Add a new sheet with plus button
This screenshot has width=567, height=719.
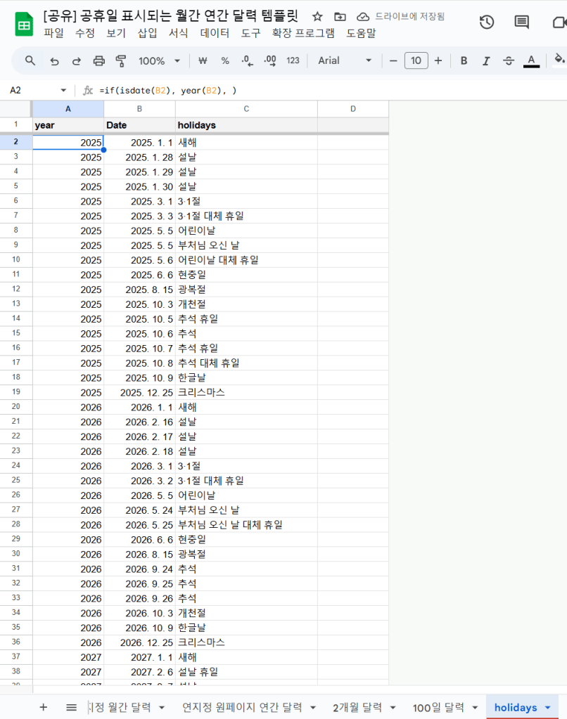coord(44,707)
